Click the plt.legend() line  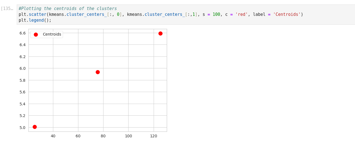[35, 20]
